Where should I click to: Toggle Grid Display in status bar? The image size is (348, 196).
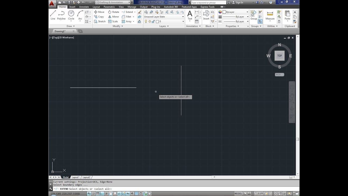point(98,194)
